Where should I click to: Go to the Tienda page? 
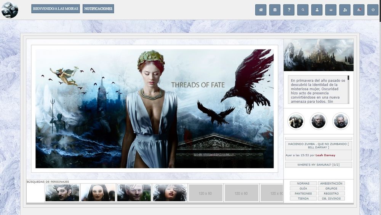click(x=303, y=198)
